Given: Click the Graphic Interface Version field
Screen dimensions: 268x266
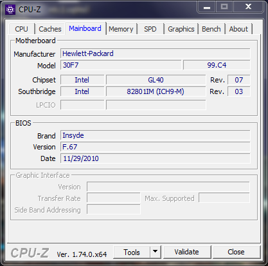Looking at the screenshot, I should pyautogui.click(x=168, y=187).
